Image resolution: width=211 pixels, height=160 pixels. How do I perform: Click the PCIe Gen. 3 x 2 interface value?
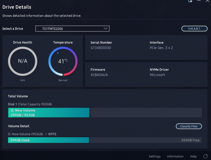coord(161,48)
